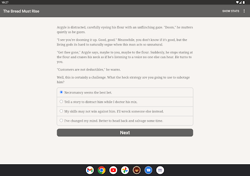Click SHOW STATS in the header
Viewport: 250px width, 176px height.
coord(230,11)
